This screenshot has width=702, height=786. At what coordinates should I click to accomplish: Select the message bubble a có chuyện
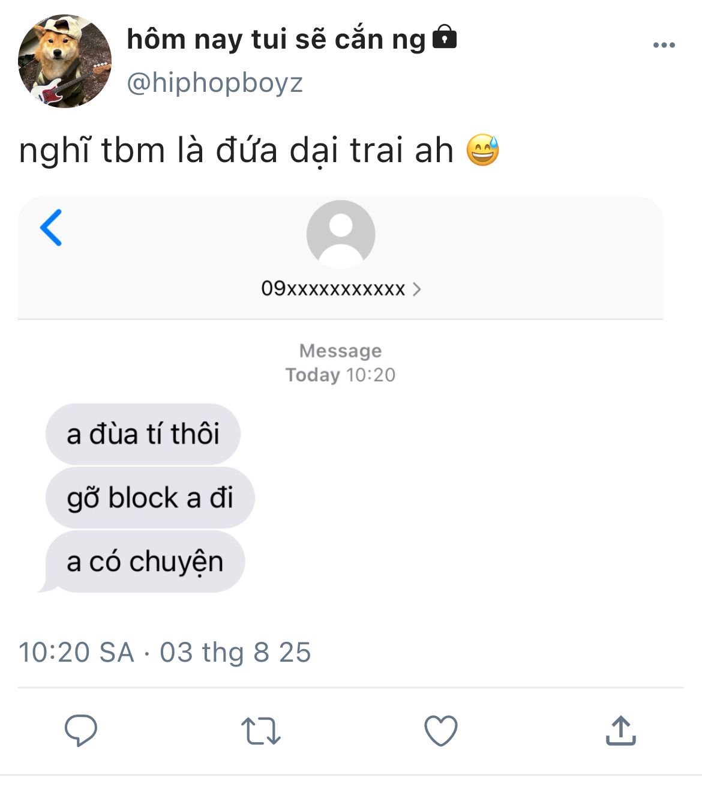145,561
